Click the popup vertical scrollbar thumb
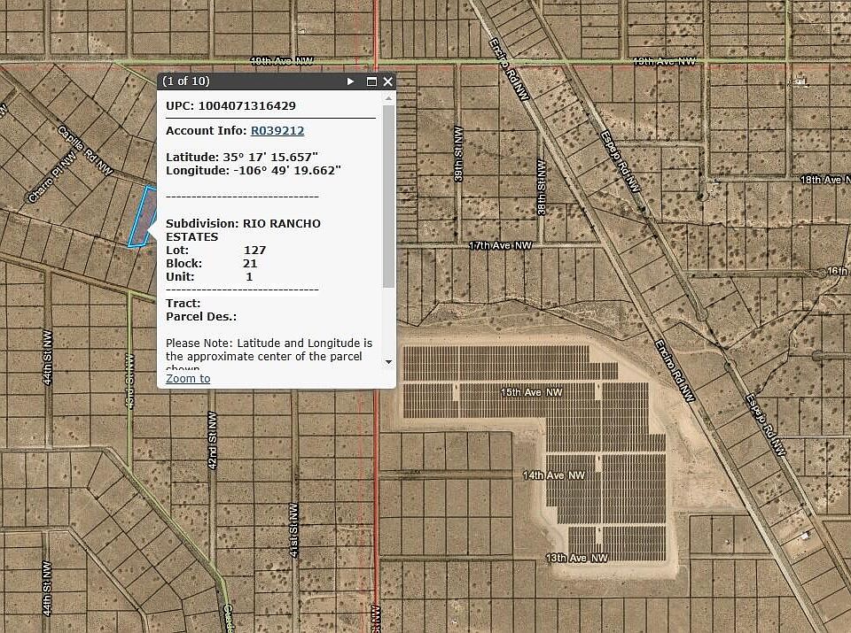 388,195
